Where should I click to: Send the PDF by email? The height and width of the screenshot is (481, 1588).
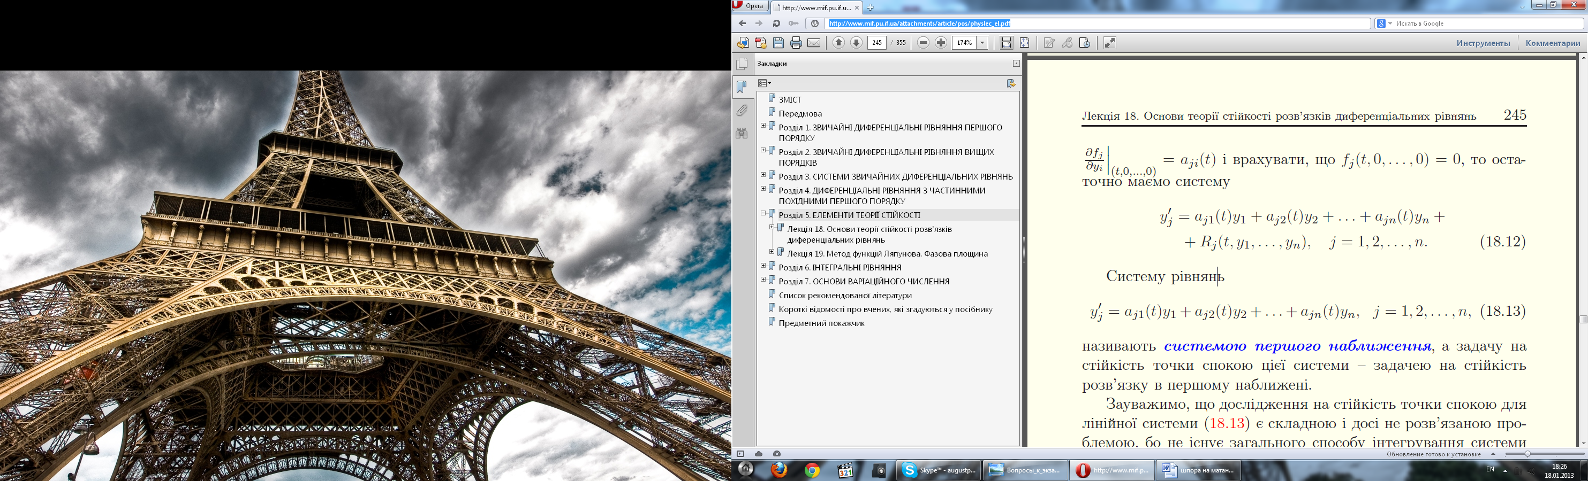814,42
